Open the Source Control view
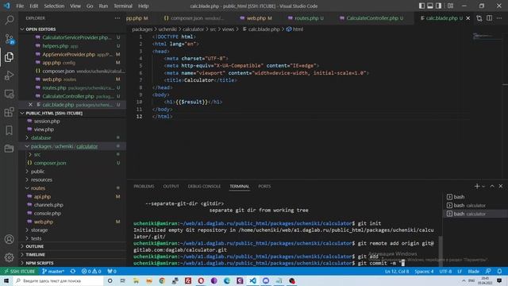This screenshot has width=508, height=286. (x=9, y=39)
